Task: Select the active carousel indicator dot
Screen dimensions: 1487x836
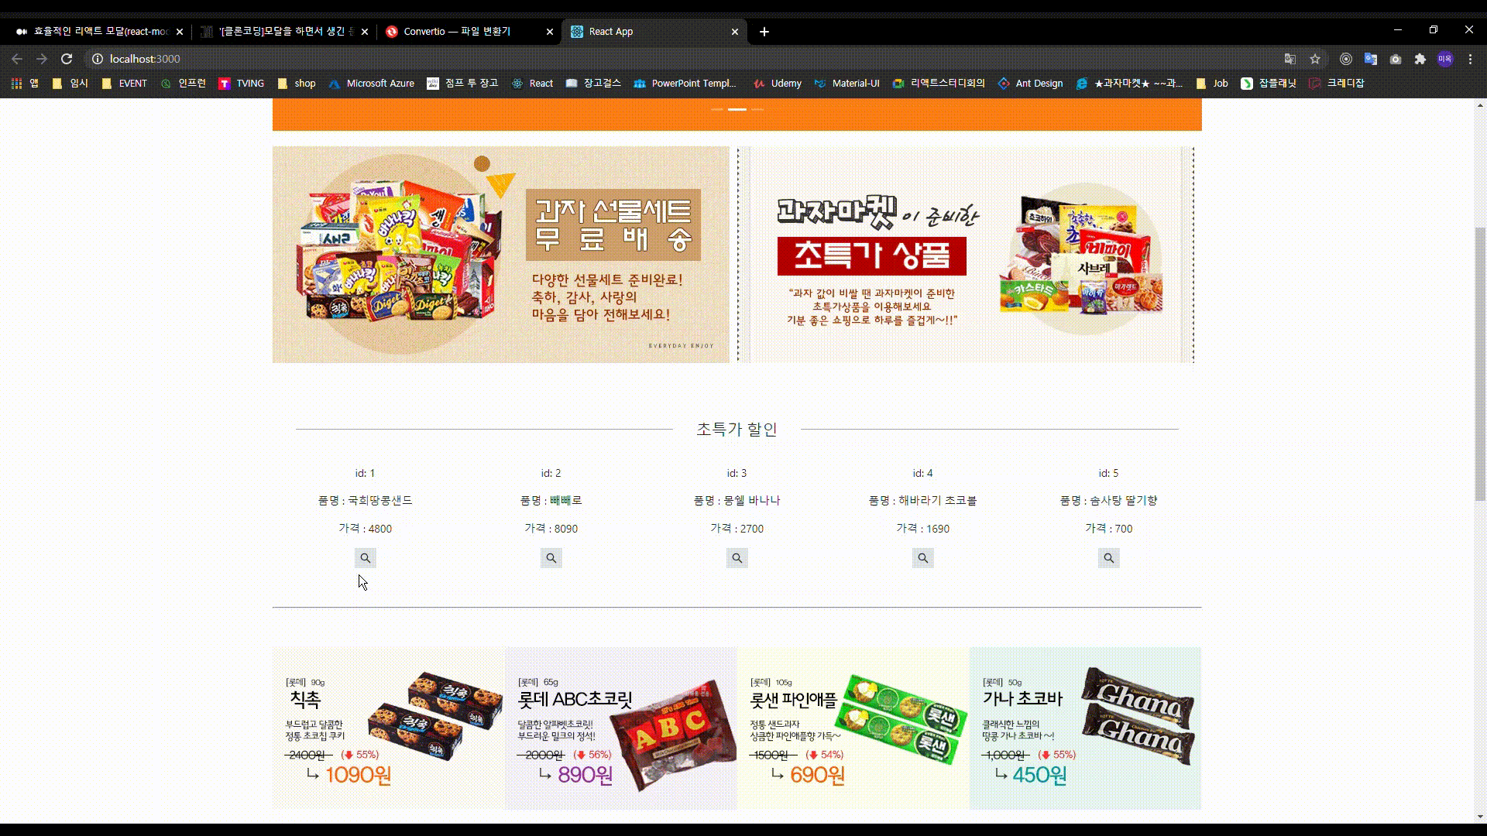Action: (737, 110)
